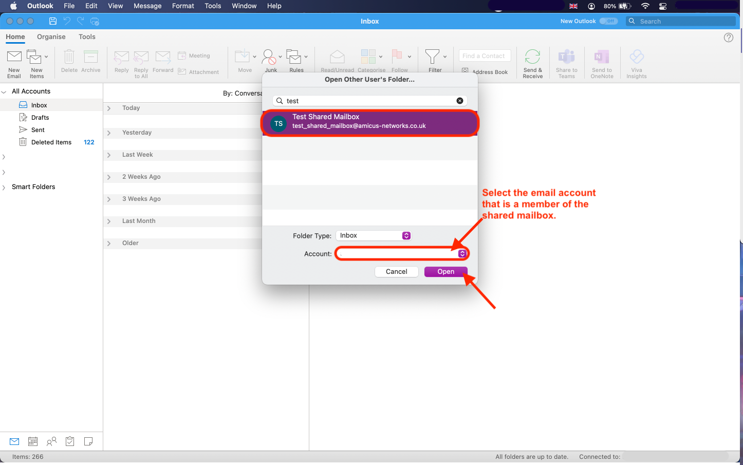Open the Window menu

(x=244, y=6)
